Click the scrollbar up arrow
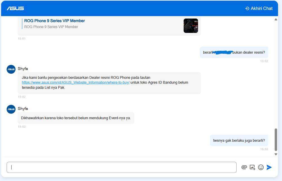This screenshot has width=282, height=181. (x=276, y=20)
